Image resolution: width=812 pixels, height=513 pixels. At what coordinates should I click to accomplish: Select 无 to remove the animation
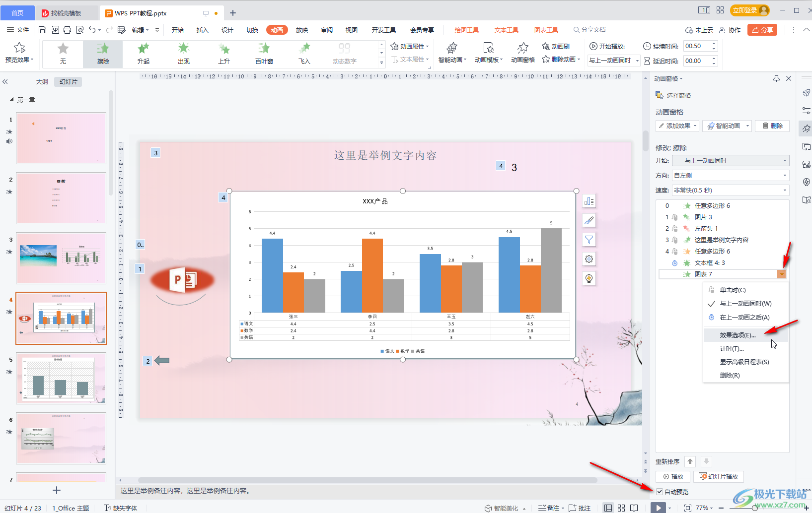click(63, 54)
